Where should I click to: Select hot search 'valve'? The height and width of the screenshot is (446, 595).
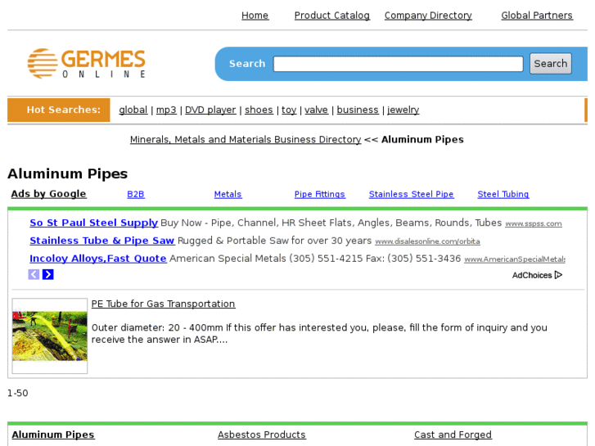point(316,110)
